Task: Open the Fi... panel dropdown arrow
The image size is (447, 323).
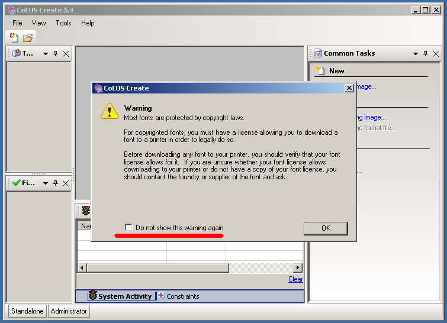Action: [46, 183]
